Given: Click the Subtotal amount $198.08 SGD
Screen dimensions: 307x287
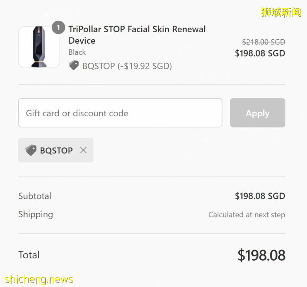Looking at the screenshot, I should coord(260,196).
